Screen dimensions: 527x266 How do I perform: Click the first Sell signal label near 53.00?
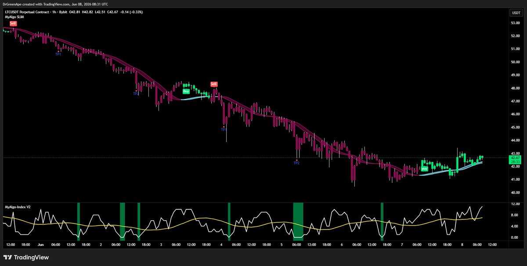point(13,23)
